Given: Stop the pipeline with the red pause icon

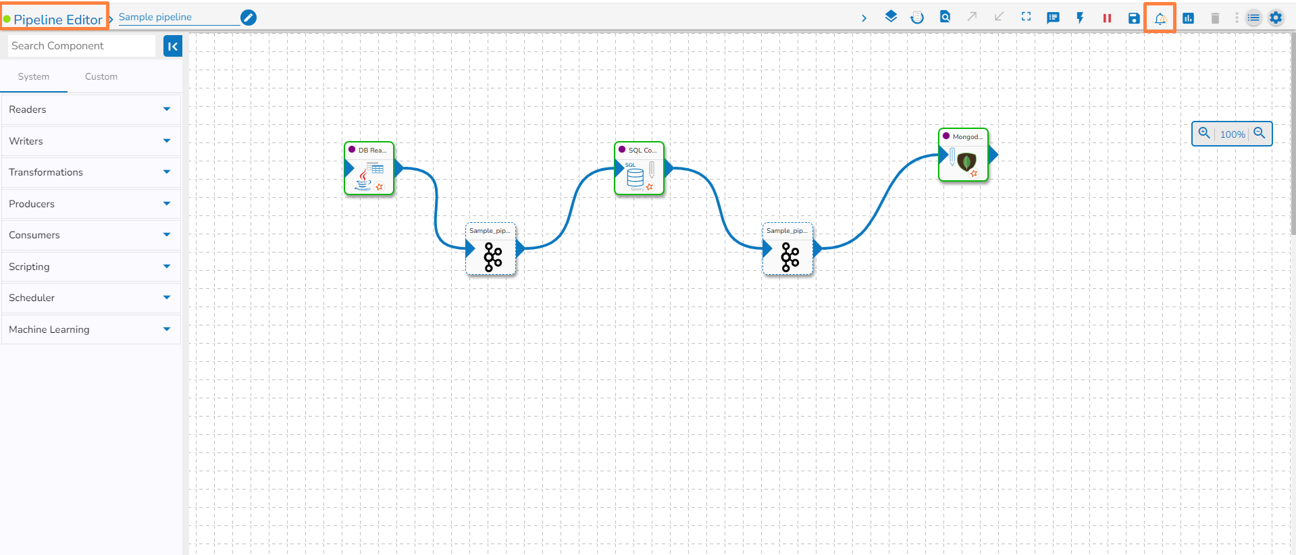Looking at the screenshot, I should pos(1107,18).
